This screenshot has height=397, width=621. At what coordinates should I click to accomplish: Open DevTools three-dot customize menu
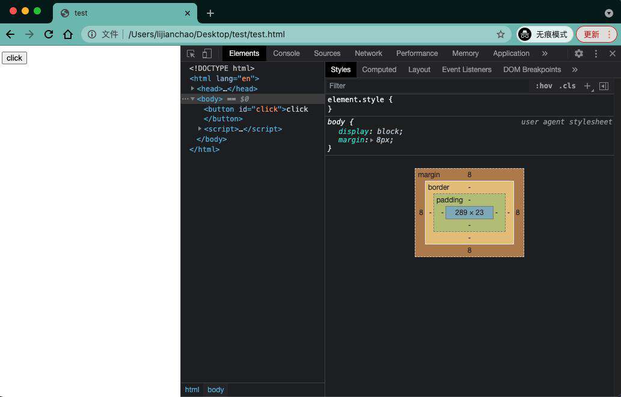pyautogui.click(x=596, y=53)
